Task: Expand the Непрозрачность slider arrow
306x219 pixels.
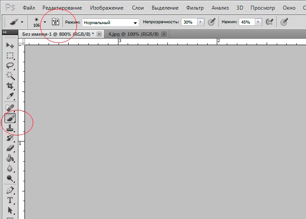Action: coord(201,22)
